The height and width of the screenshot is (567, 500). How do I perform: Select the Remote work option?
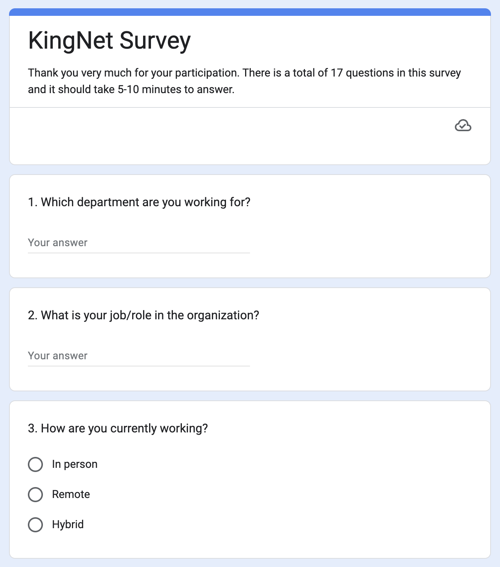[36, 494]
